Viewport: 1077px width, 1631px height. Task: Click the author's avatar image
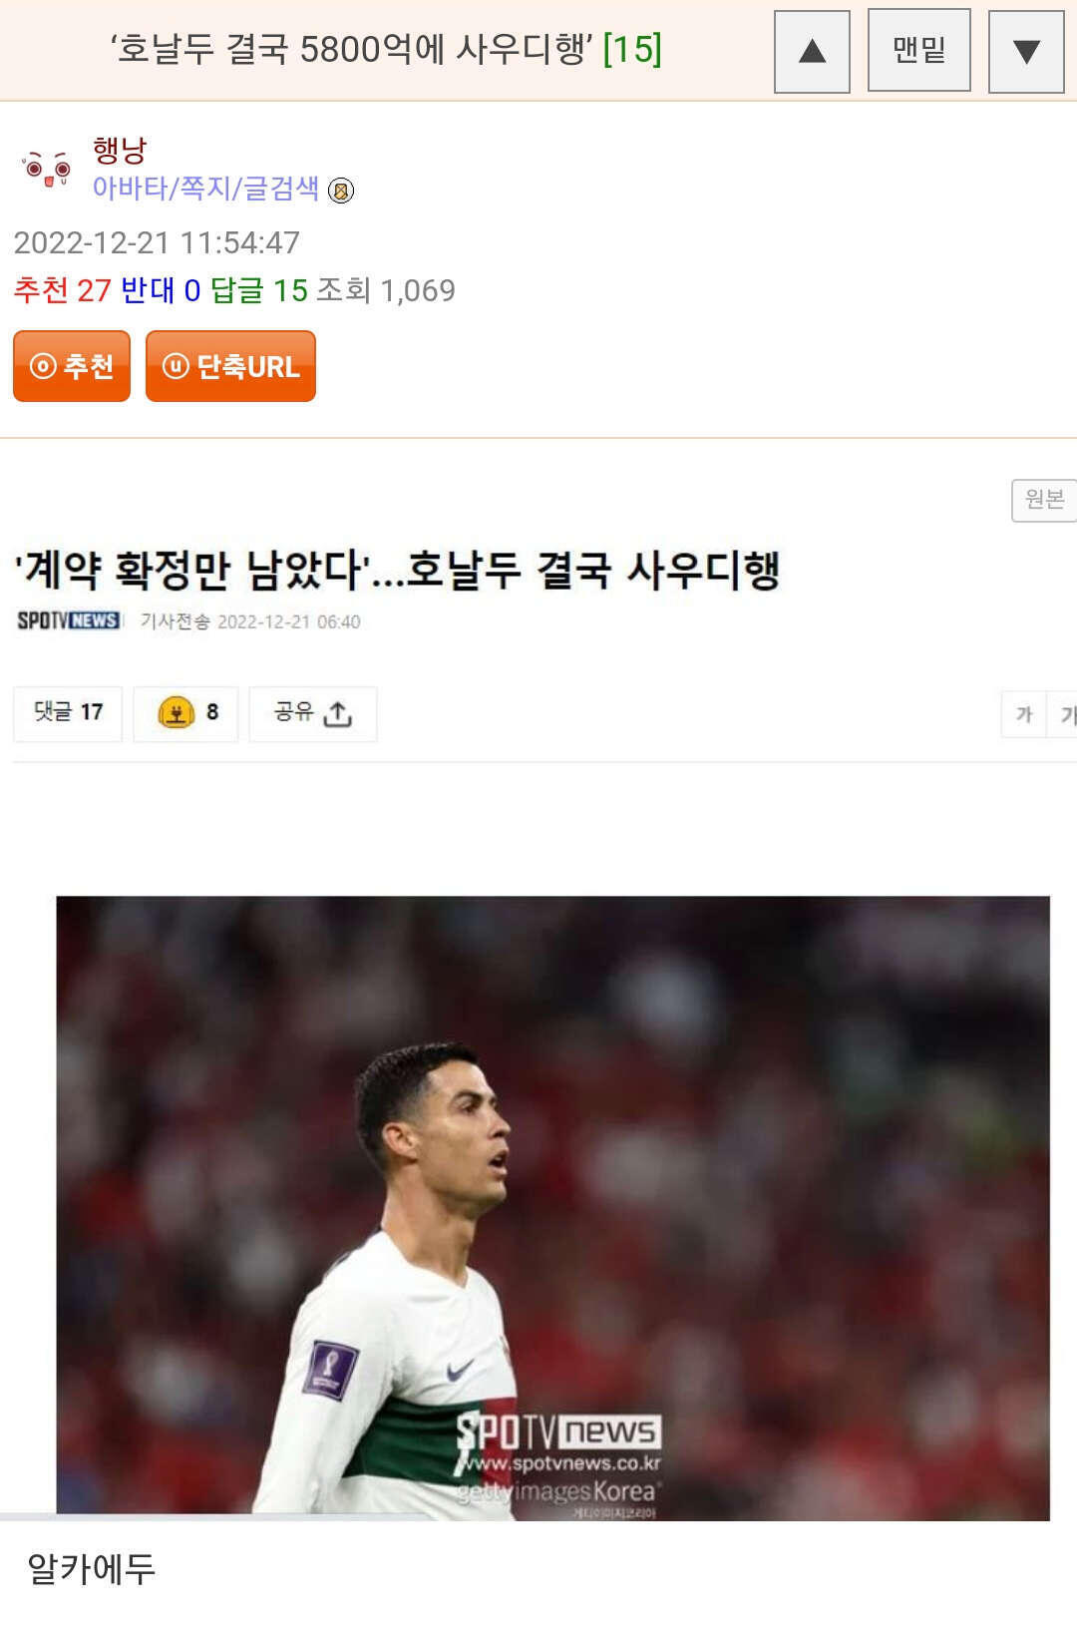46,170
